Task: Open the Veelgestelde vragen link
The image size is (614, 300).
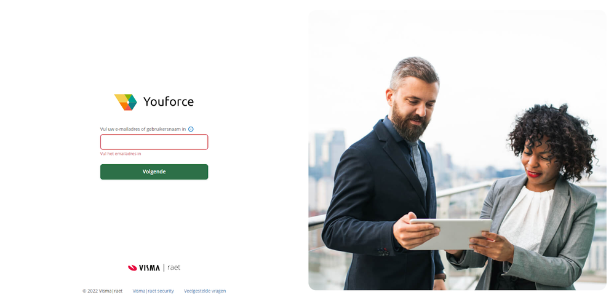Action: click(x=205, y=291)
